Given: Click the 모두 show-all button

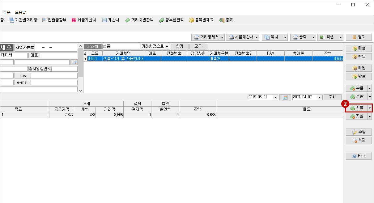Looking at the screenshot, I should 198,46.
